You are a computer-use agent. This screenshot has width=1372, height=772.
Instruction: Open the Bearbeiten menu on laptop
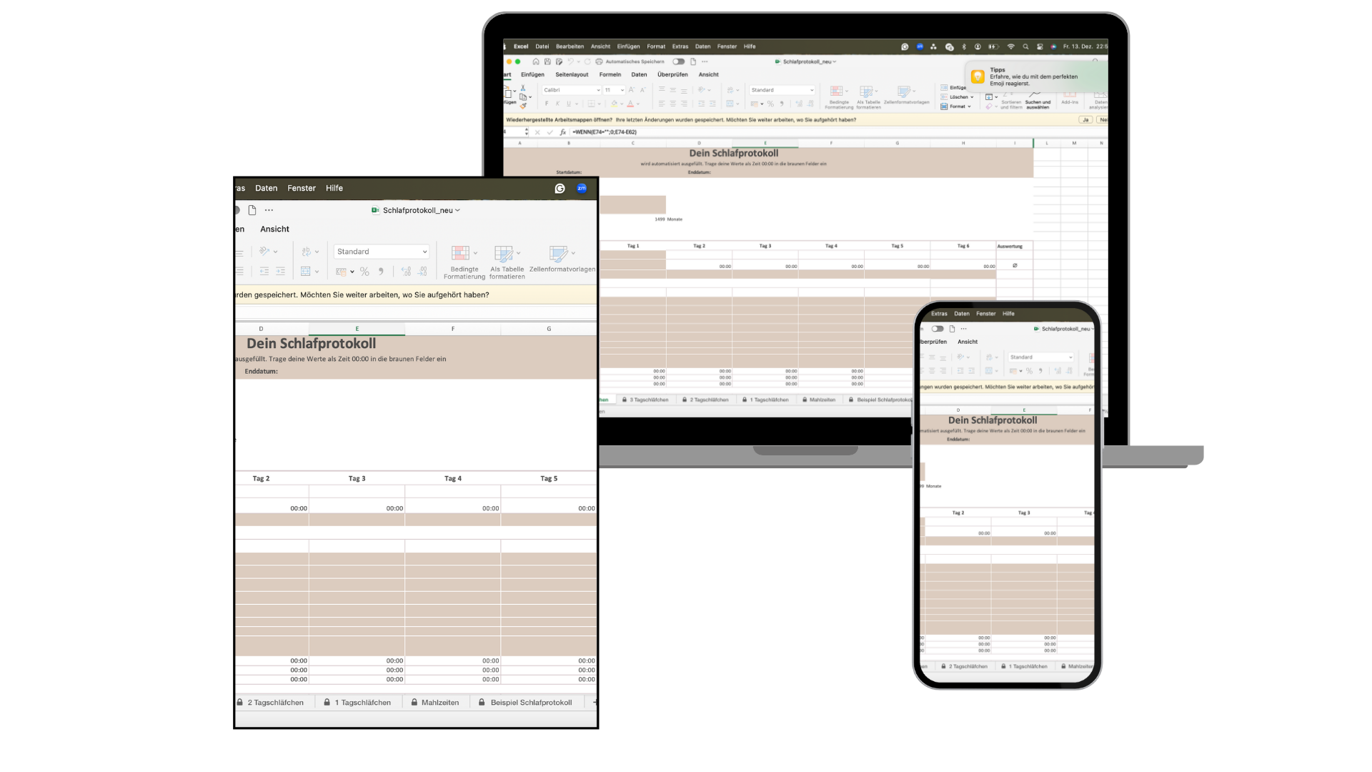pyautogui.click(x=570, y=46)
